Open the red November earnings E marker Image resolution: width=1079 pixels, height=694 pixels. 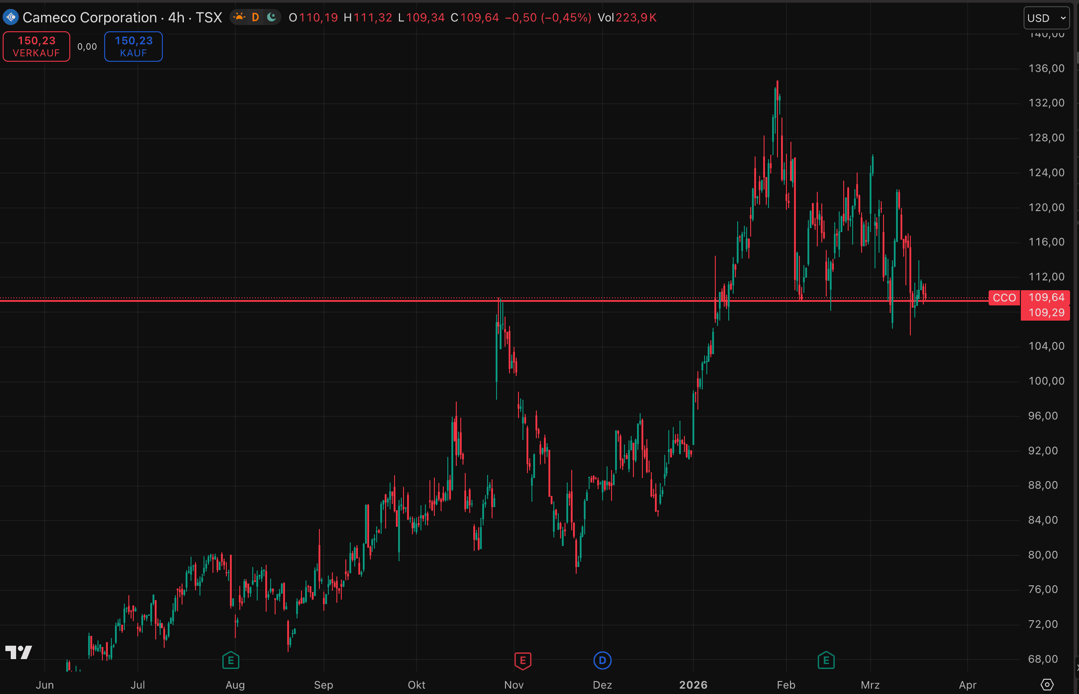tap(523, 660)
